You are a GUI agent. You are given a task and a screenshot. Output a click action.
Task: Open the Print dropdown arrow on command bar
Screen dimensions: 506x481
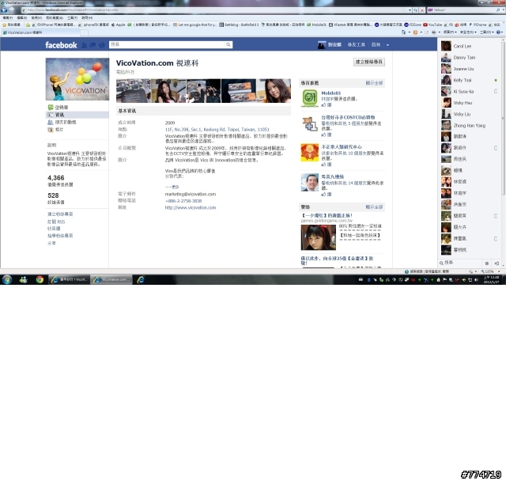440,32
